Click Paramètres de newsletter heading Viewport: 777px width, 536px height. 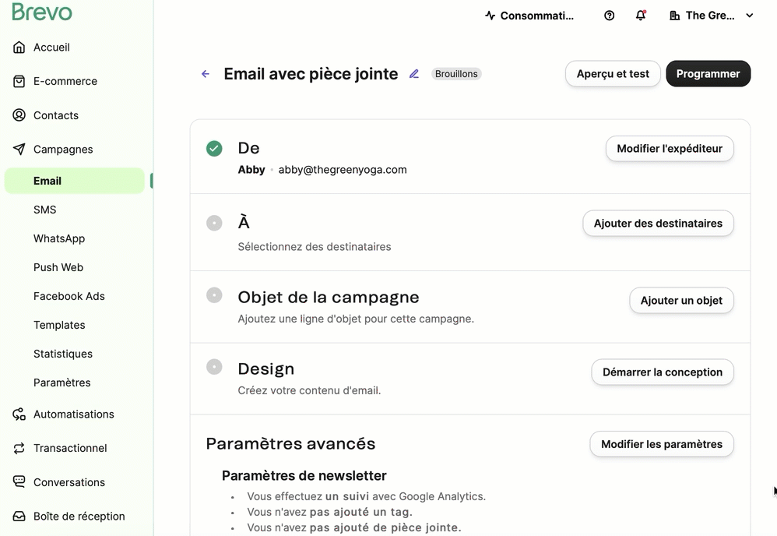point(304,475)
